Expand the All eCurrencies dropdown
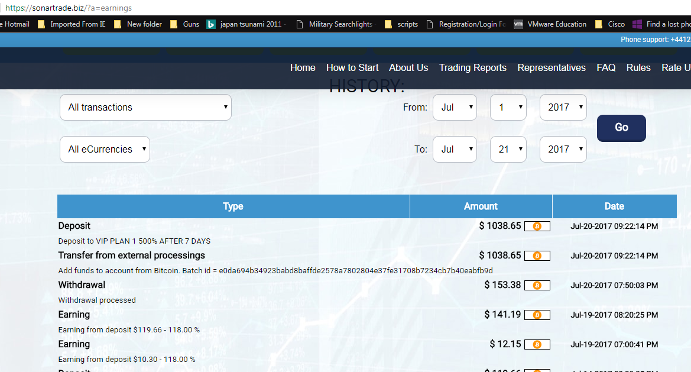691x372 pixels. point(105,150)
